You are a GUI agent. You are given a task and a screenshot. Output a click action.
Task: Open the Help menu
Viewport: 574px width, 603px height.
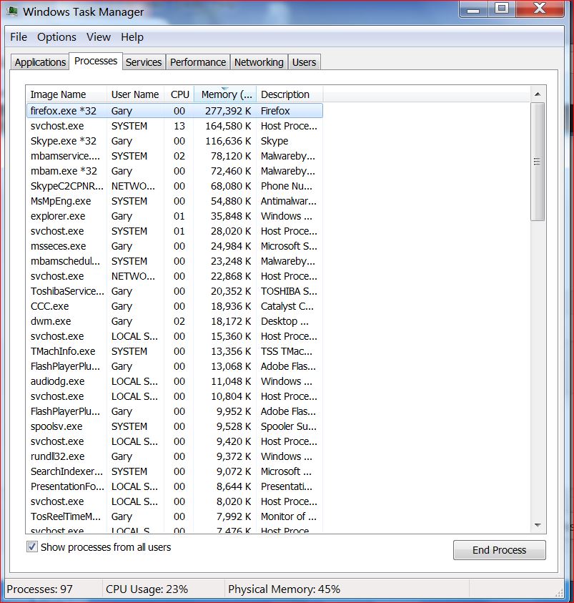(132, 37)
